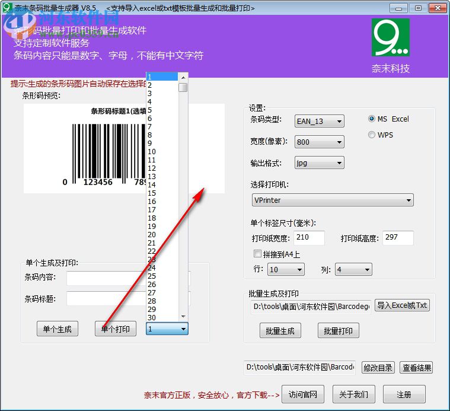Viewport: 450px width, 411px height.
Task: Click the 注册 button
Action: [x=404, y=394]
